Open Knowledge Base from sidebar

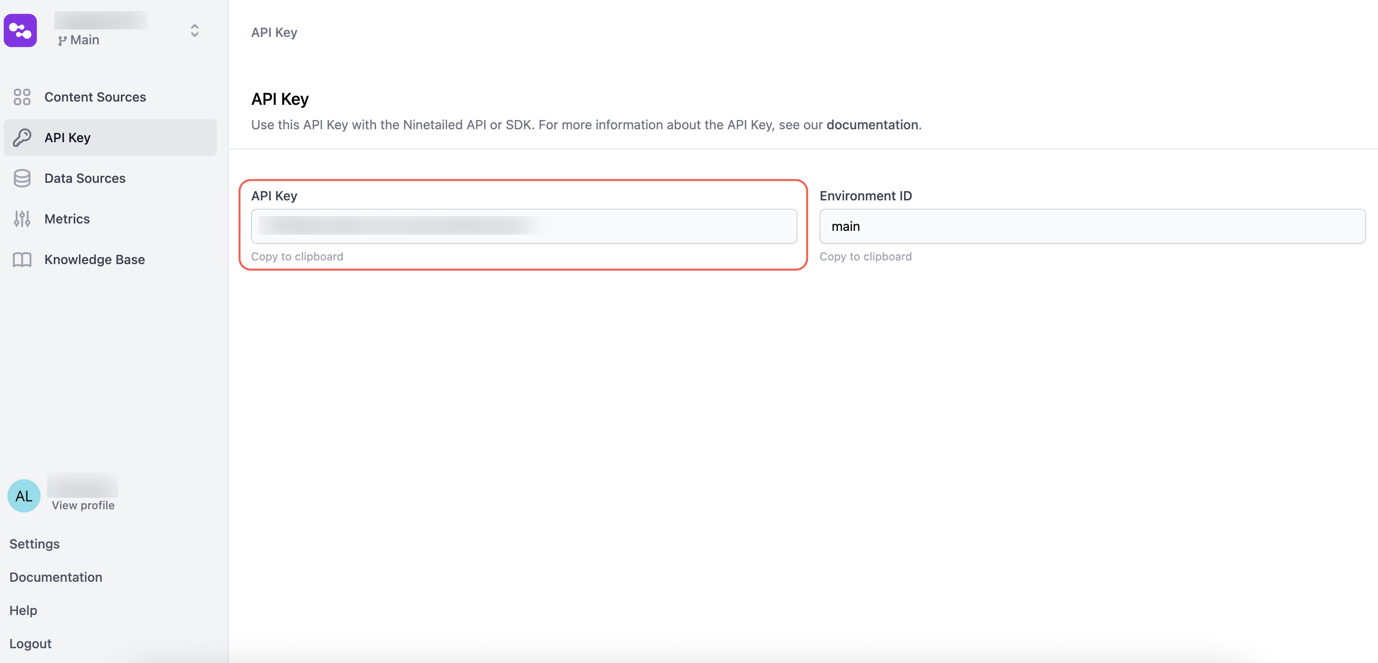coord(95,259)
